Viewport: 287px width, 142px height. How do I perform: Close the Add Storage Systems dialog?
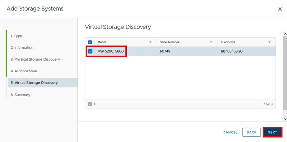280,9
